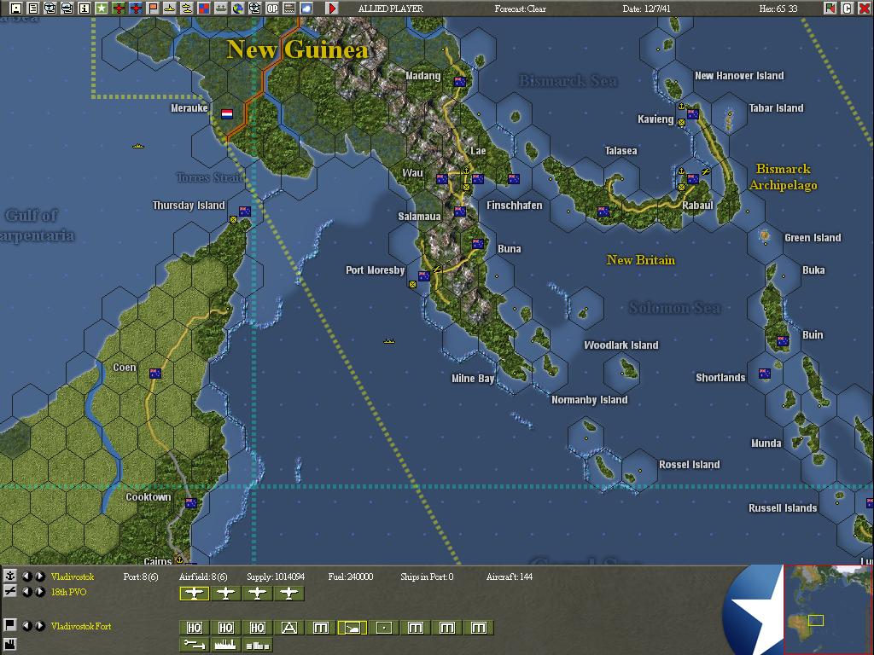The height and width of the screenshot is (655, 874).
Task: Select previous air group beside 18th PVO
Action: pos(26,592)
